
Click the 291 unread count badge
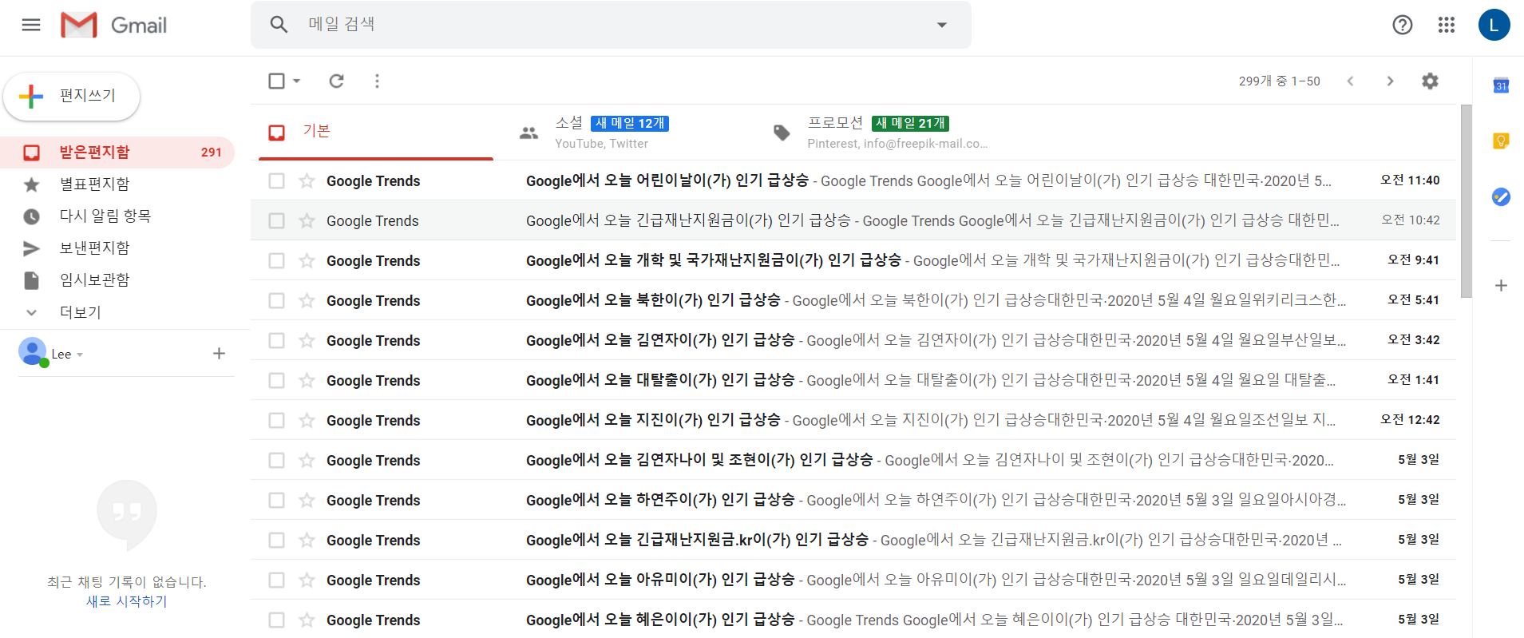pyautogui.click(x=212, y=153)
